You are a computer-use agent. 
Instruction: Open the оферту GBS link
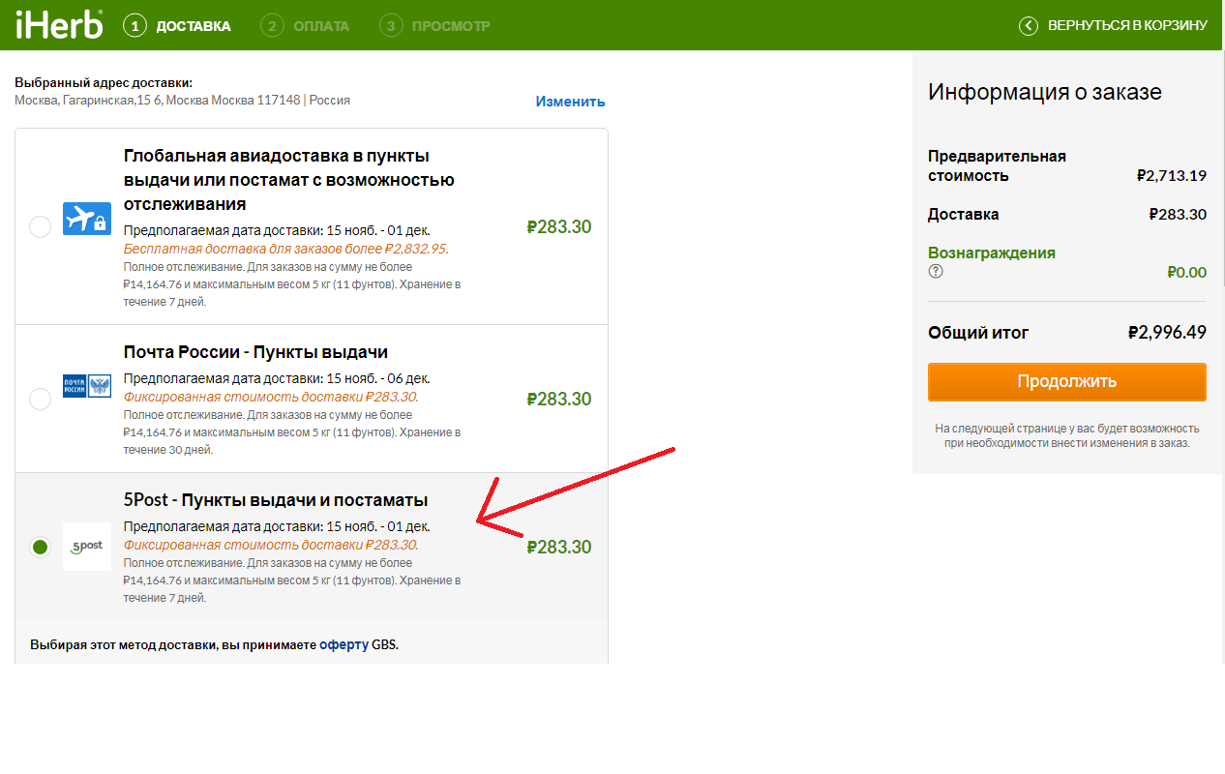[344, 644]
